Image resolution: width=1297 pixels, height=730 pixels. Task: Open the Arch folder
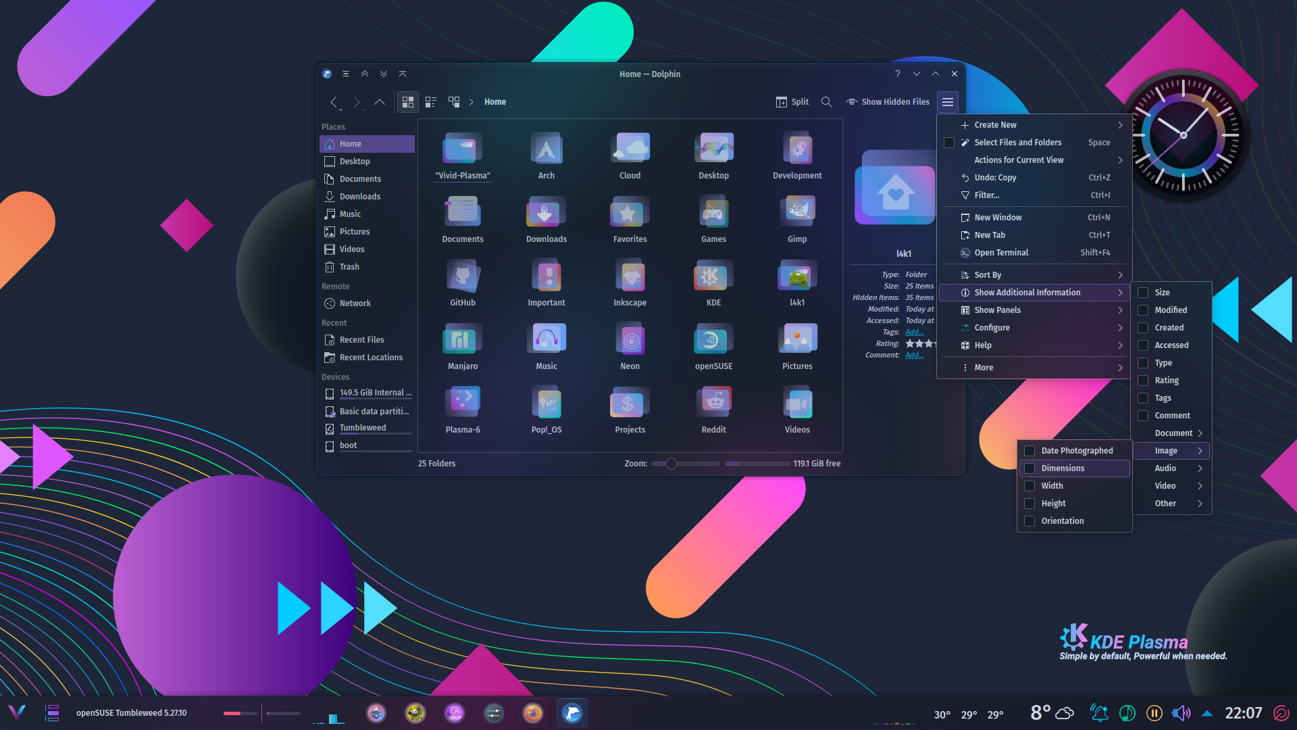[546, 157]
